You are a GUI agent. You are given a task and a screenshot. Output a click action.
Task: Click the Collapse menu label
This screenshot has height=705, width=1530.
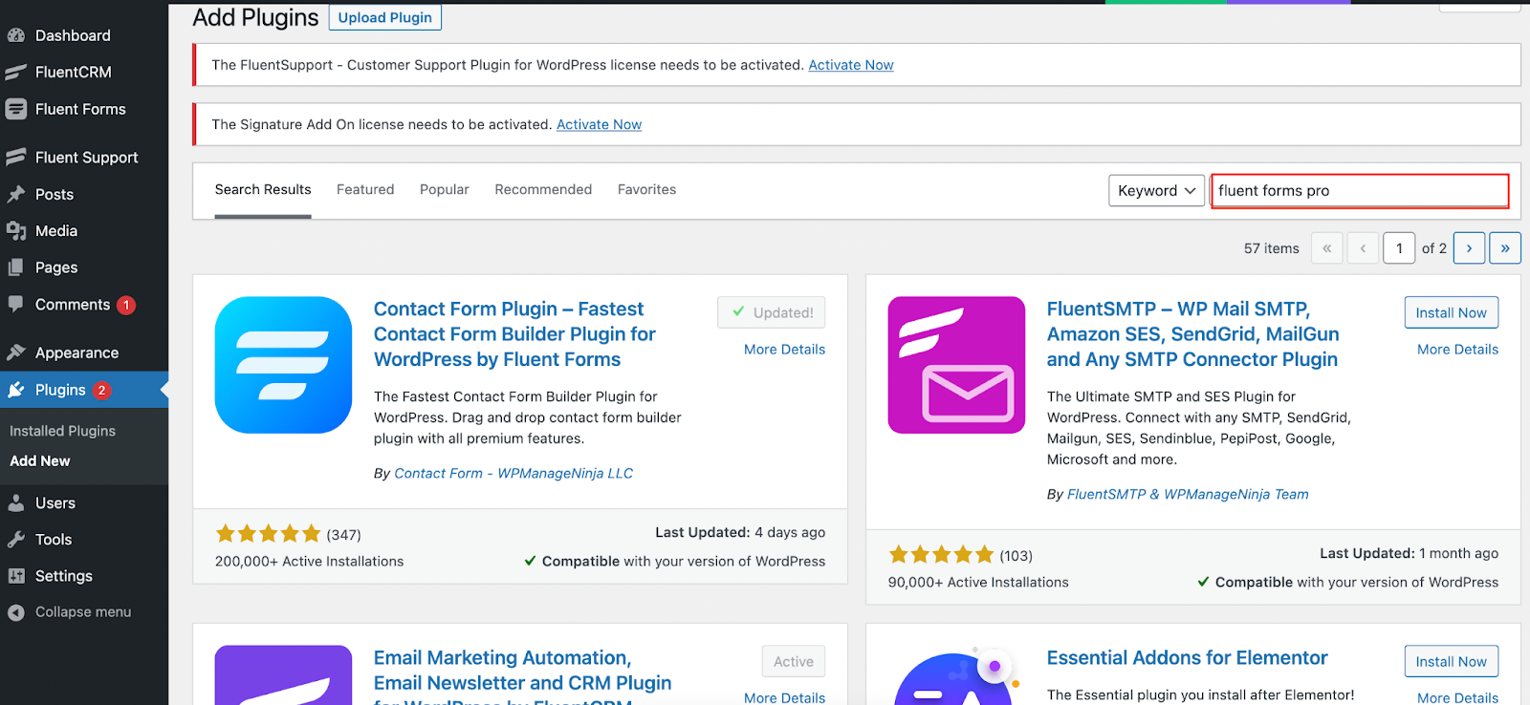(83, 612)
